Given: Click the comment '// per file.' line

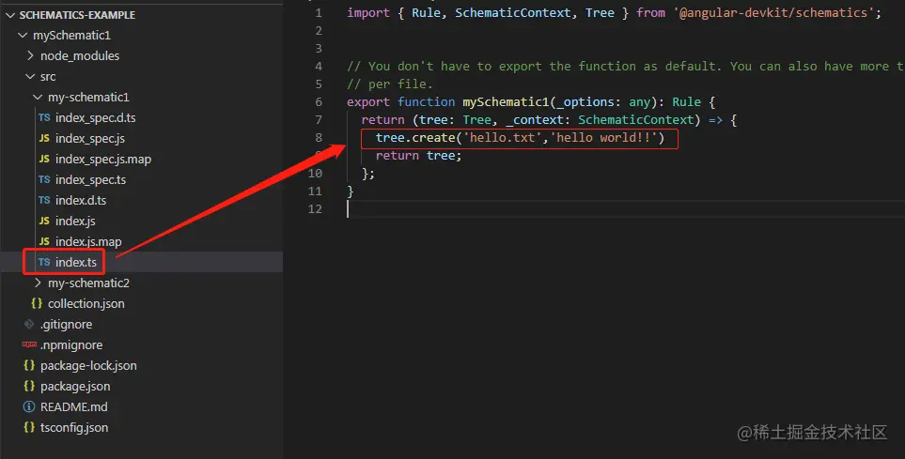Looking at the screenshot, I should click(x=390, y=84).
